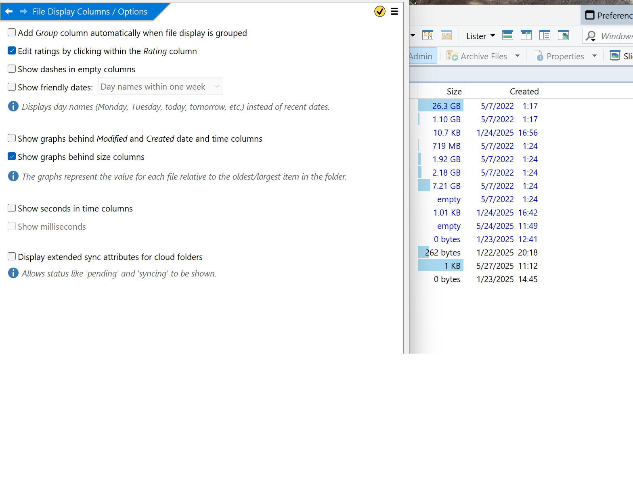This screenshot has height=488, width=633.
Task: Click the 1/23/2025 14:45 created date
Action: coord(507,279)
